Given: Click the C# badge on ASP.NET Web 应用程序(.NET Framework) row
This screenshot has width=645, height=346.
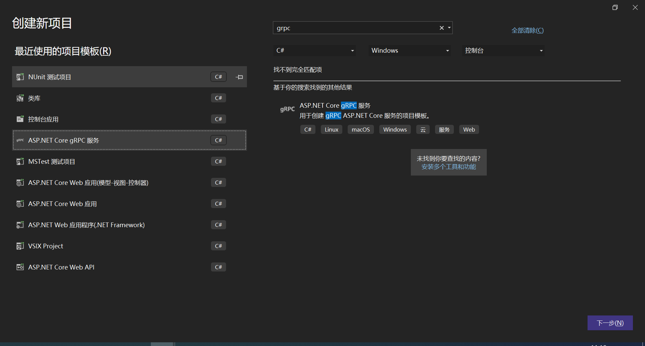Looking at the screenshot, I should coord(218,225).
